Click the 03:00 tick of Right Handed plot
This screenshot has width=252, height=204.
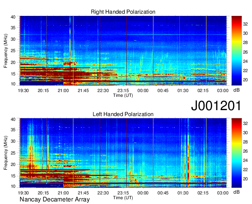[x=223, y=91]
